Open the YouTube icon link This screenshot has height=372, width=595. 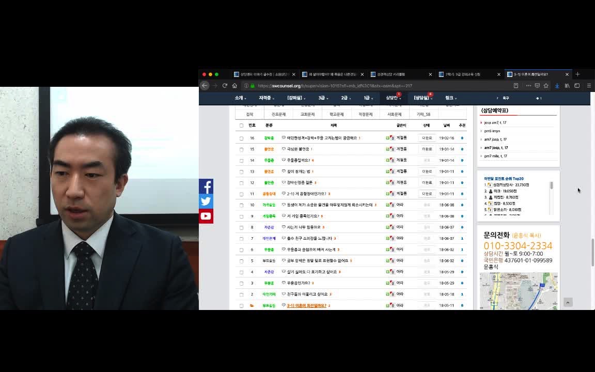tap(206, 216)
